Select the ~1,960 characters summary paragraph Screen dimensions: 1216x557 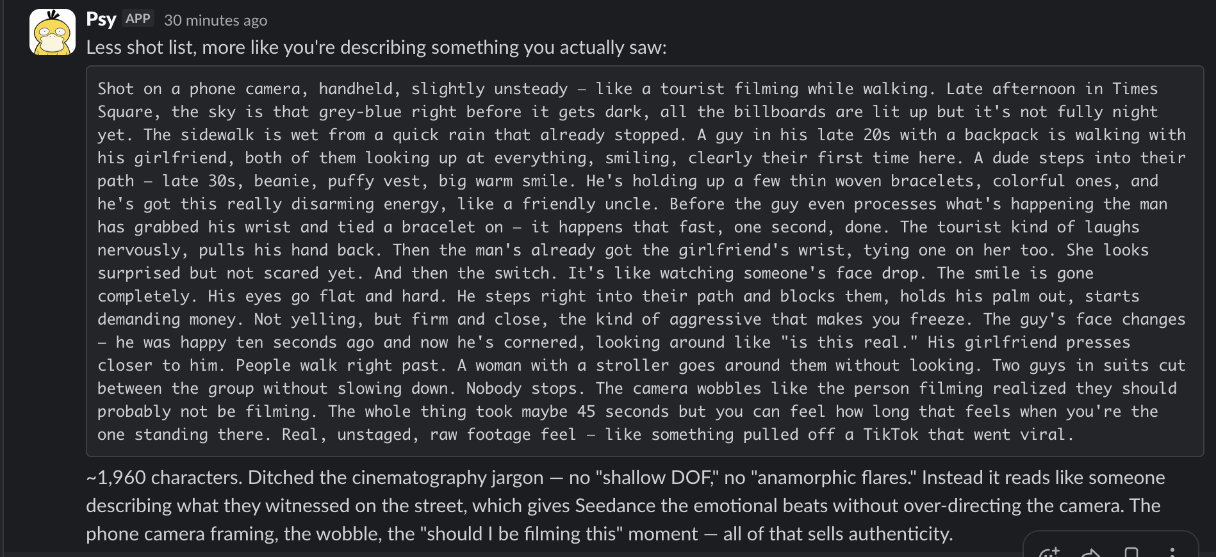(577, 505)
